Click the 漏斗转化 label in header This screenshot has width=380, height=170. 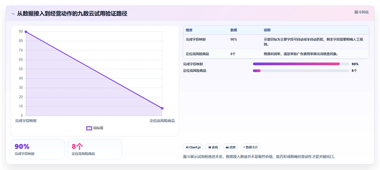pyautogui.click(x=361, y=12)
